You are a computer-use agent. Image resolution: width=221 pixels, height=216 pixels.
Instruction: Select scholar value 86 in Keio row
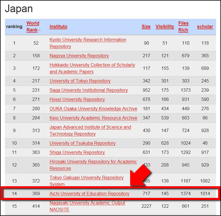point(205,118)
